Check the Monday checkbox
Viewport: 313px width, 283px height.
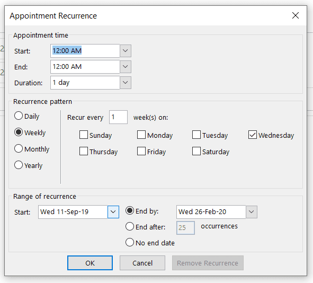(x=141, y=135)
